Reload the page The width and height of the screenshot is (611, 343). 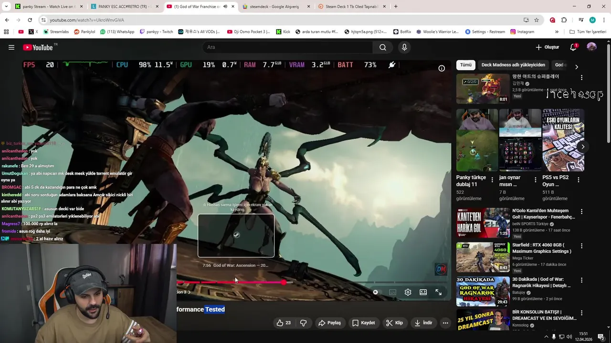click(30, 20)
